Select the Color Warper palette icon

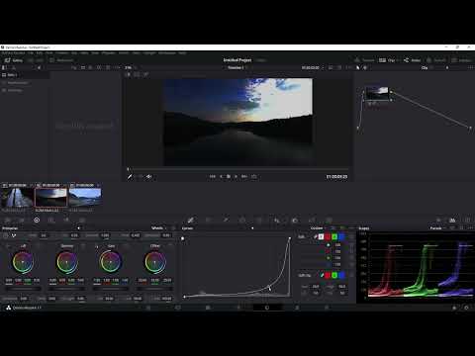pyautogui.click(x=209, y=221)
